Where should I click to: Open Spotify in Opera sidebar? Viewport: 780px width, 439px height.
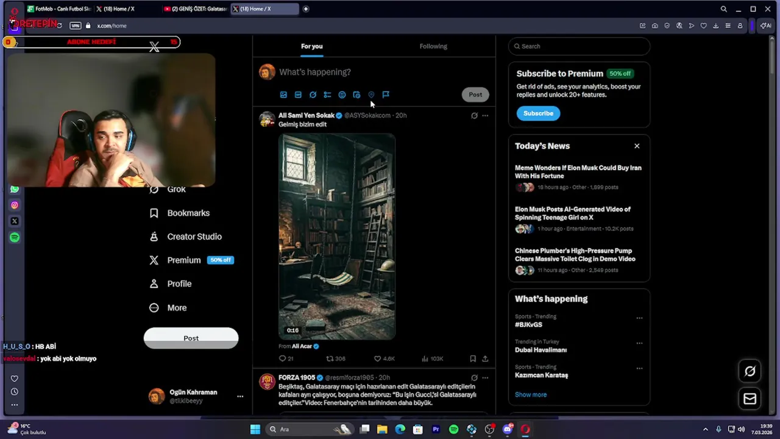point(15,237)
